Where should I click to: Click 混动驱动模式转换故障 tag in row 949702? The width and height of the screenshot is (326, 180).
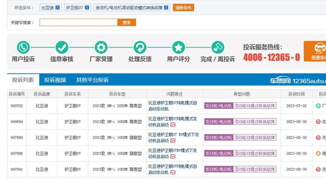click(x=255, y=106)
